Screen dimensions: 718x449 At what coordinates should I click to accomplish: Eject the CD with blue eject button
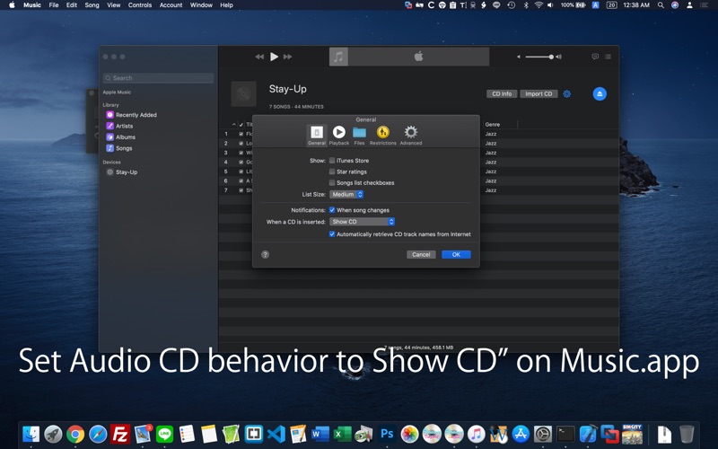600,94
